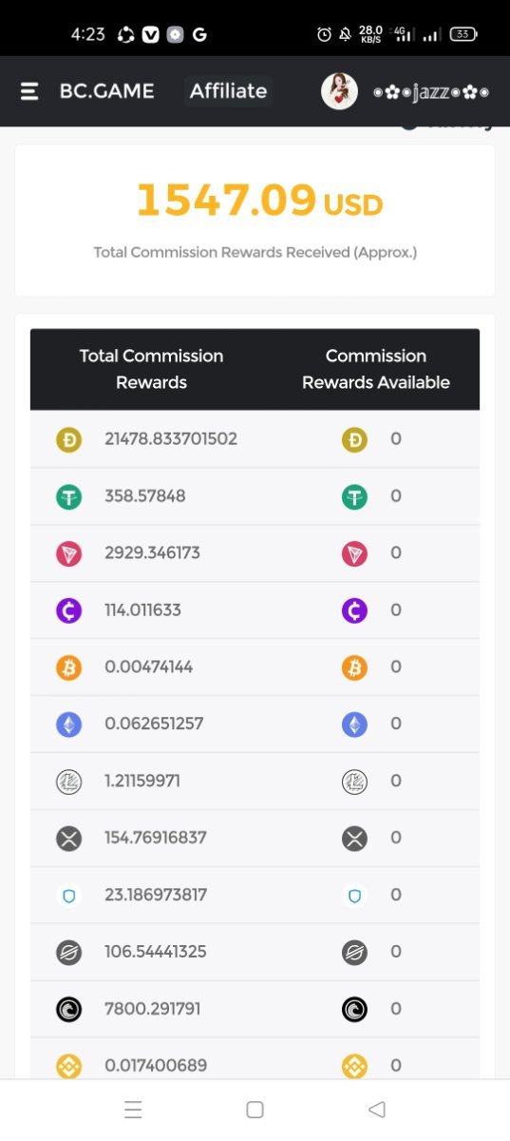The width and height of the screenshot is (510, 1141).
Task: Select the Total Commission Rewards column header
Action: click(x=151, y=369)
